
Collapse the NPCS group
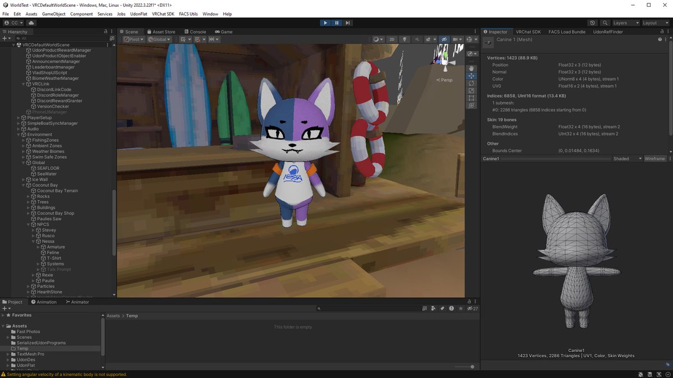point(29,224)
